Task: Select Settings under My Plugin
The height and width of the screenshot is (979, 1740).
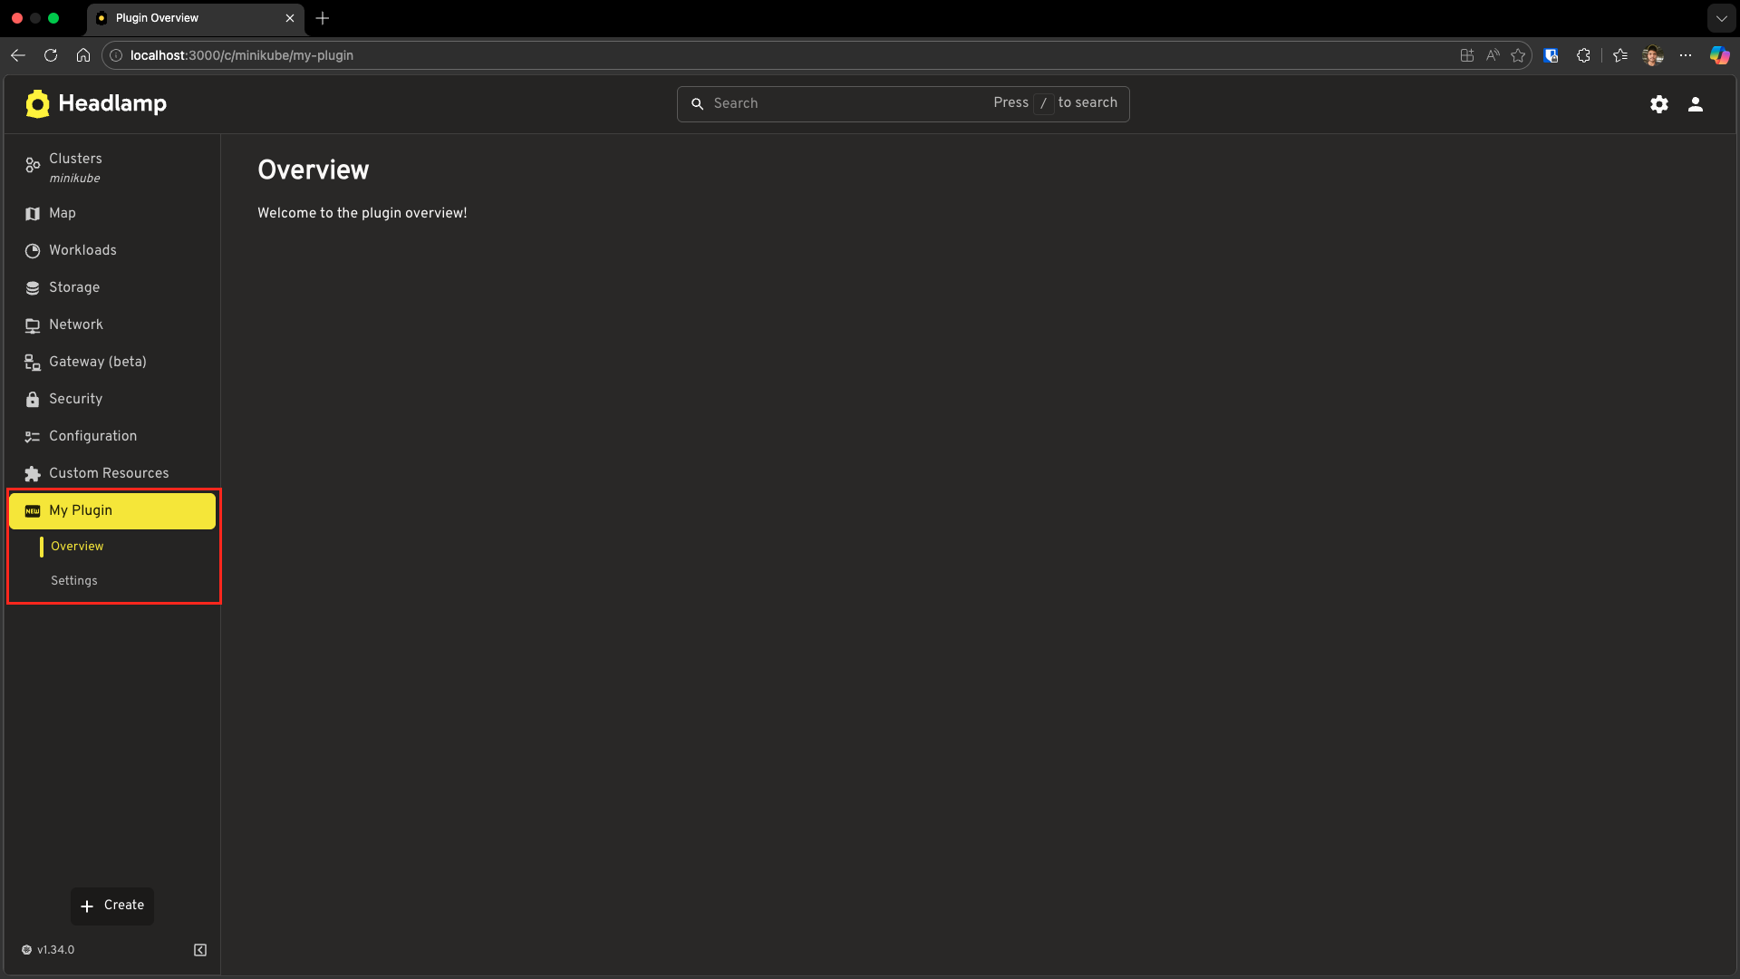Action: (x=73, y=580)
